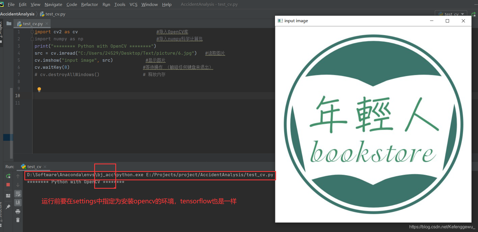Close the test_cv.py editor tab
Image resolution: width=478 pixels, height=232 pixels.
pyautogui.click(x=47, y=24)
